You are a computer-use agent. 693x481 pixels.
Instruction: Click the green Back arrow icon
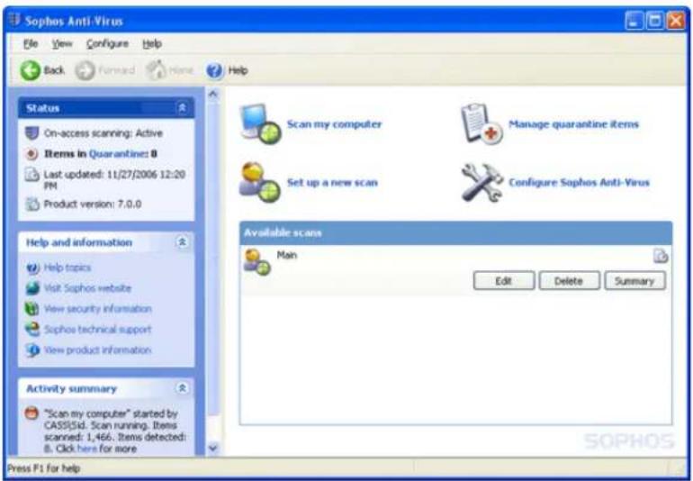[30, 70]
